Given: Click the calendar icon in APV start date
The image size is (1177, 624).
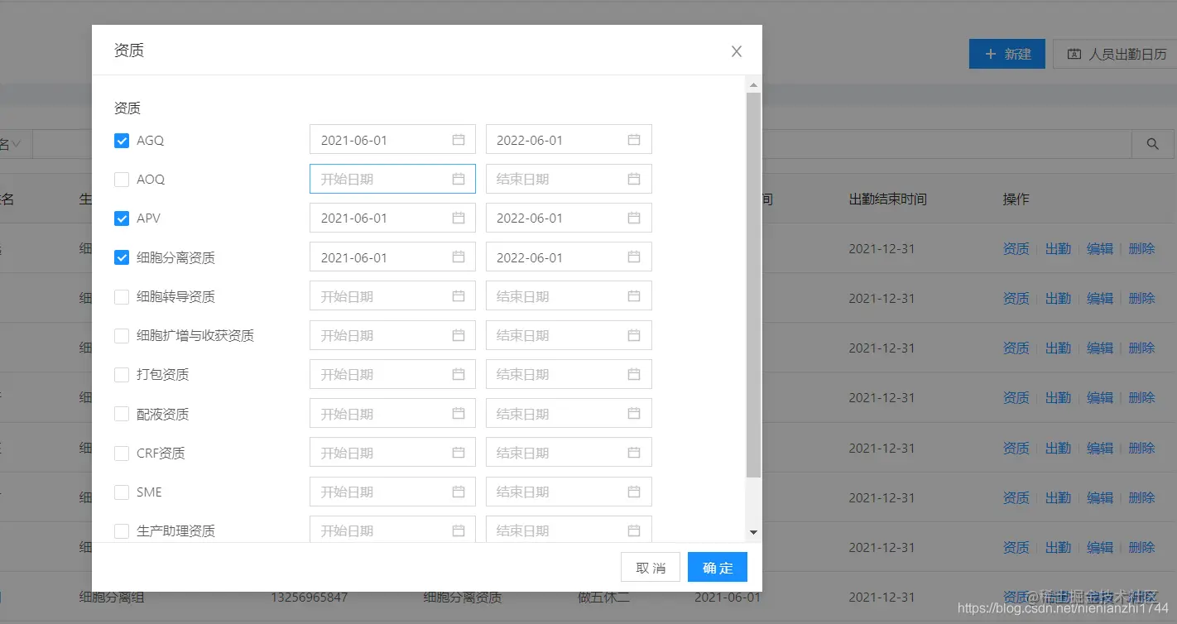Looking at the screenshot, I should 459,218.
